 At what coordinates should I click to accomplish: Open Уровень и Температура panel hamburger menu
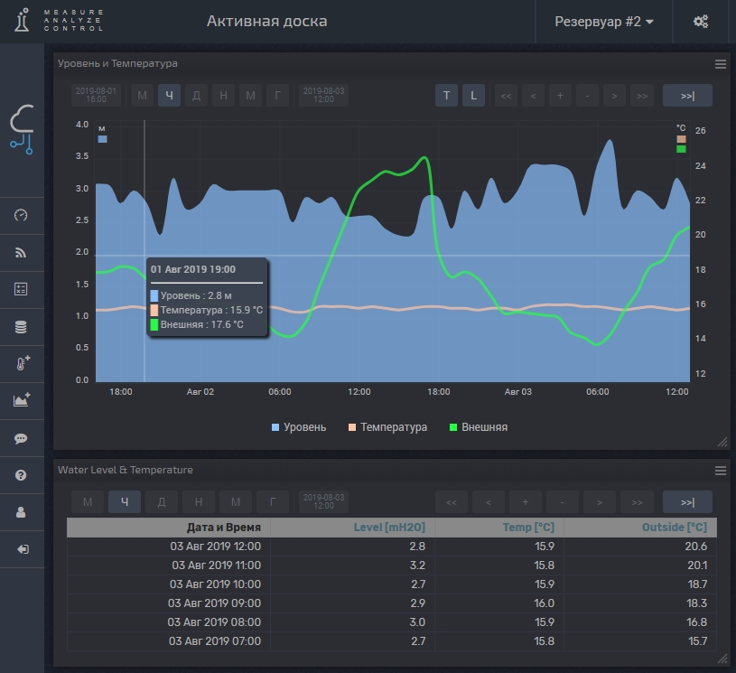[720, 64]
